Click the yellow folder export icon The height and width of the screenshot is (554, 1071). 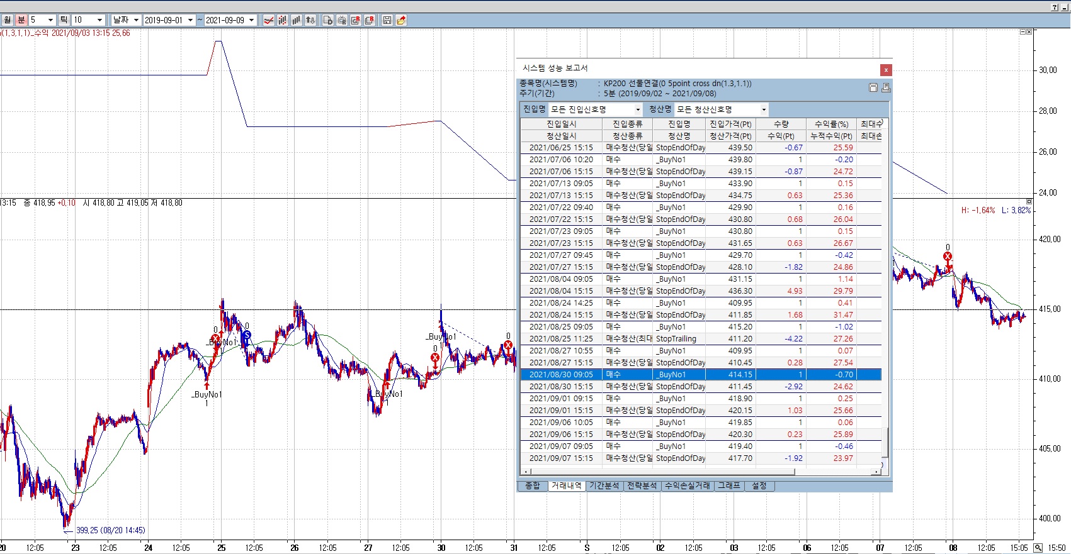[401, 20]
